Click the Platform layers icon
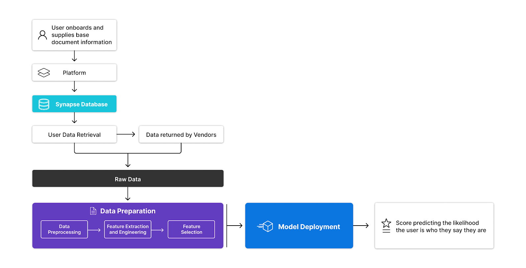Image resolution: width=526 pixels, height=268 pixels. 44,73
